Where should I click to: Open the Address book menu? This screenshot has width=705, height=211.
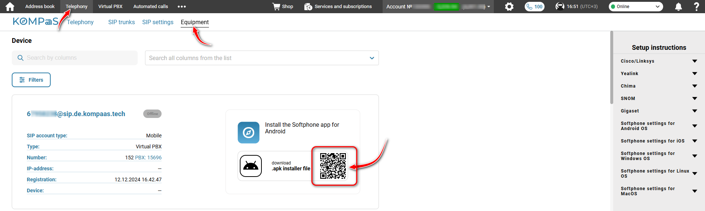point(40,7)
